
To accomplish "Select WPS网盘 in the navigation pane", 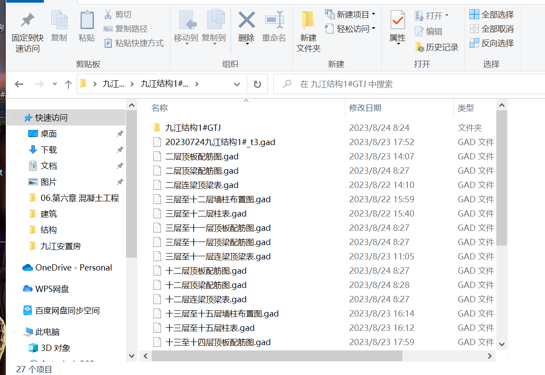I will pyautogui.click(x=52, y=289).
